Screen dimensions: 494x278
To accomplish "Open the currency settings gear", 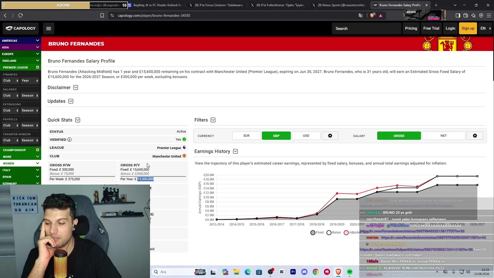I will (x=330, y=136).
